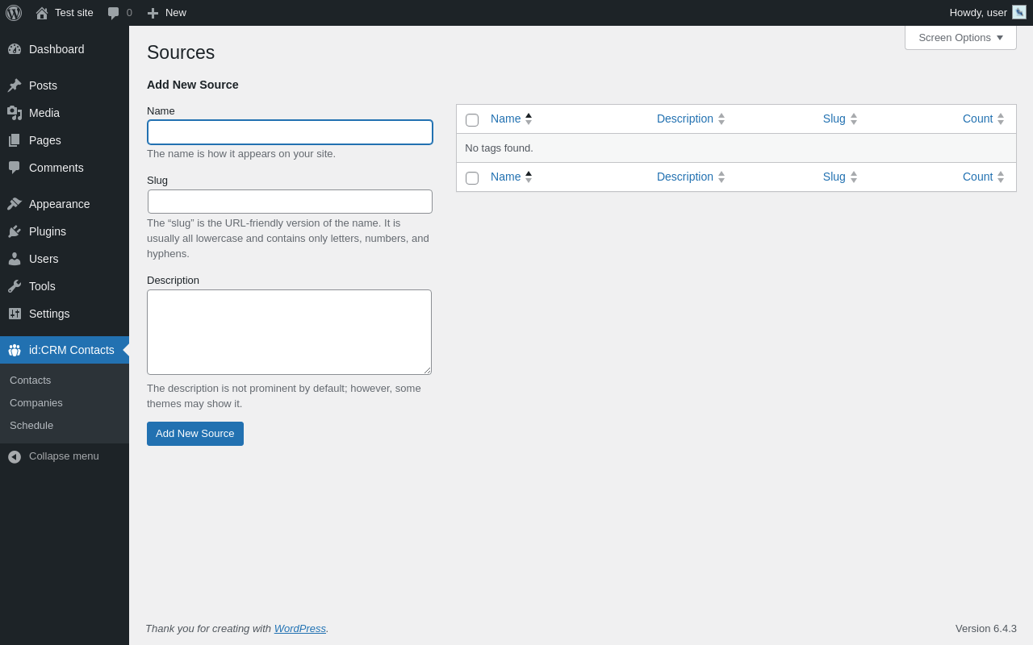Image resolution: width=1033 pixels, height=645 pixels.
Task: Follow the WordPress footer link
Action: [x=300, y=629]
